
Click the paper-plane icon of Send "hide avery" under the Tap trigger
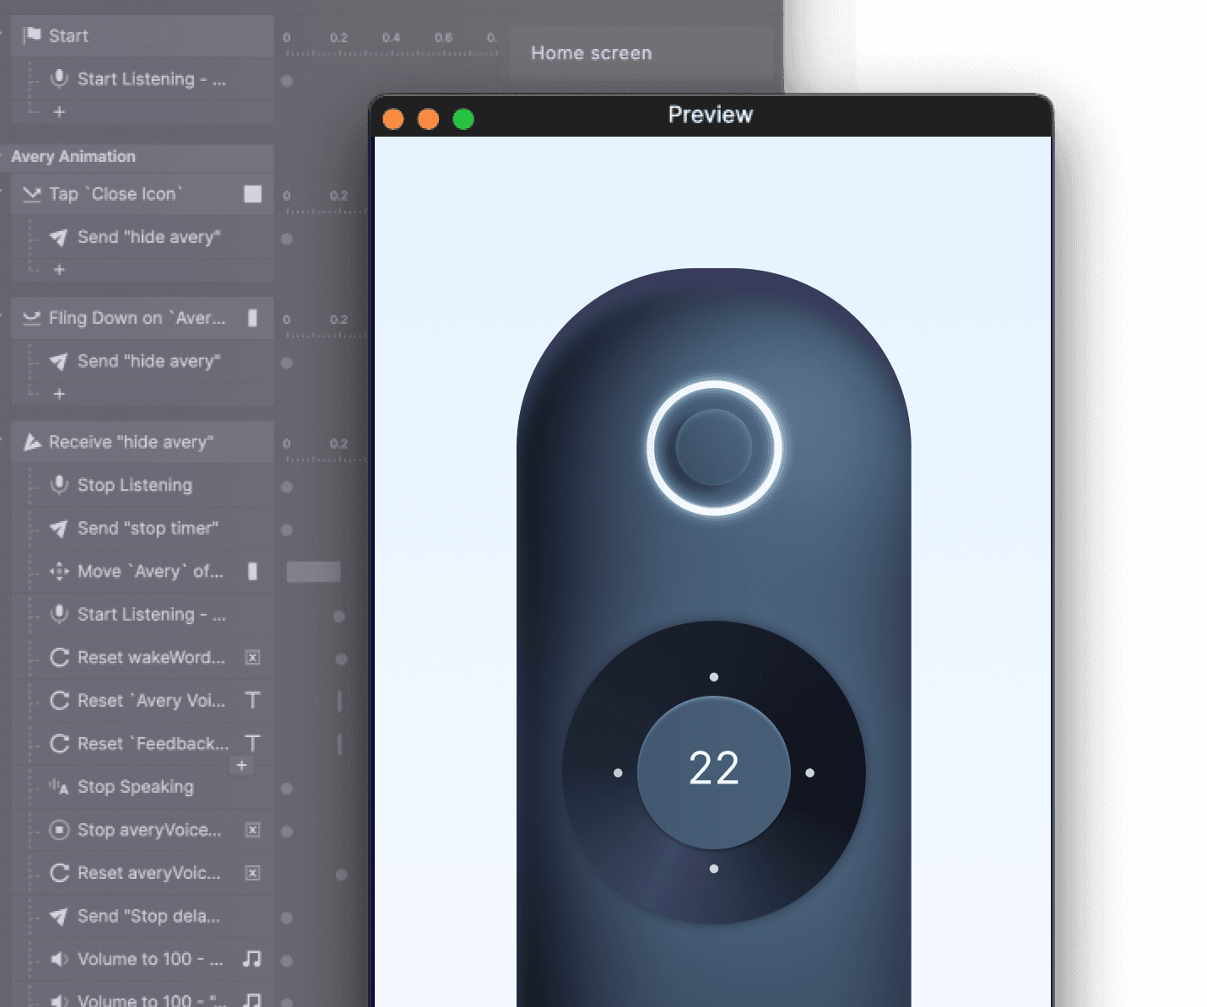coord(58,238)
